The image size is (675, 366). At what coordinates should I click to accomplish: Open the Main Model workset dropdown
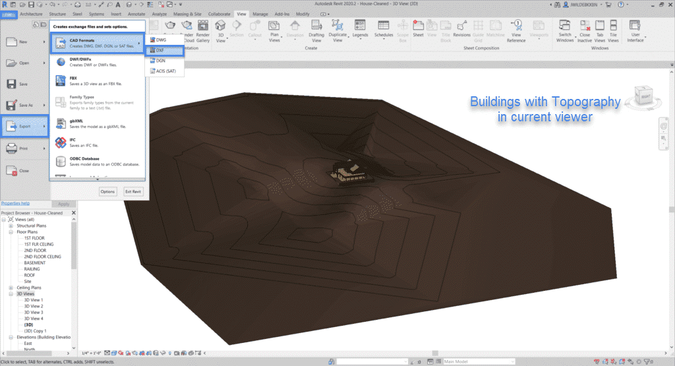tap(479, 361)
